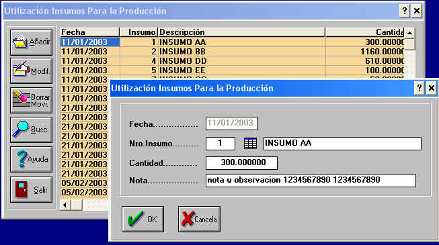The width and height of the screenshot is (439, 245).
Task: Click the list scroll up arrow
Action: [x=409, y=33]
